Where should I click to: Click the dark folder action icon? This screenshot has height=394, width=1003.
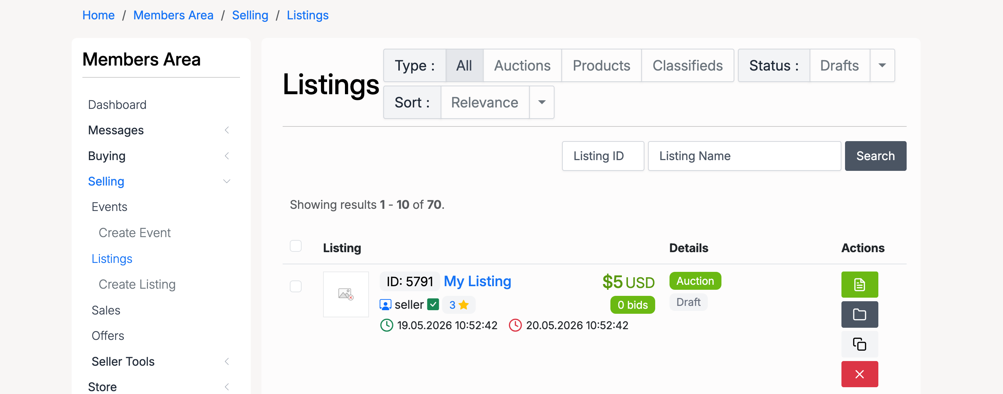[859, 314]
